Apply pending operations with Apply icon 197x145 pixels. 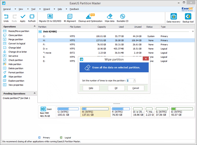click(23, 18)
